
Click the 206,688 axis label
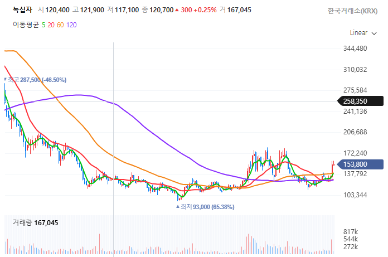pos(355,132)
